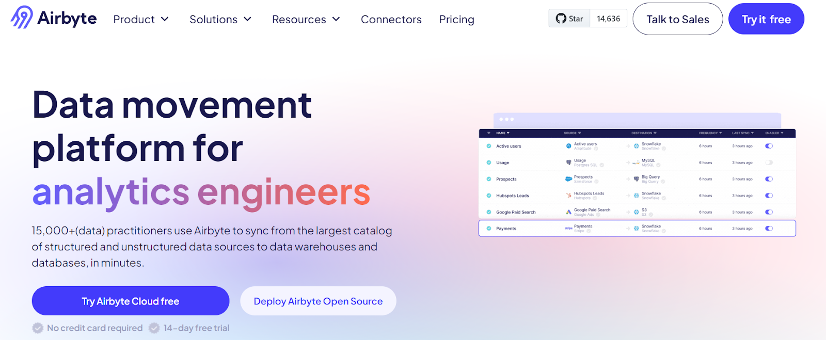Click the status check icon beside Prospects

489,179
